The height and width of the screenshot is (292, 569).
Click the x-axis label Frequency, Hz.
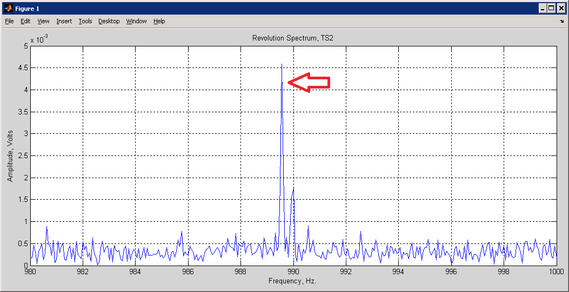click(292, 281)
